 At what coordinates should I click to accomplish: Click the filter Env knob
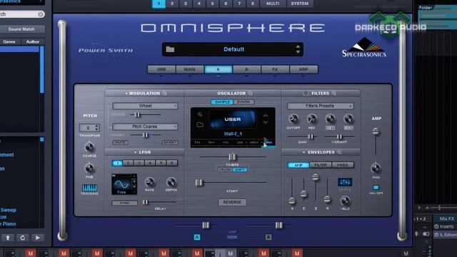[x=348, y=119]
